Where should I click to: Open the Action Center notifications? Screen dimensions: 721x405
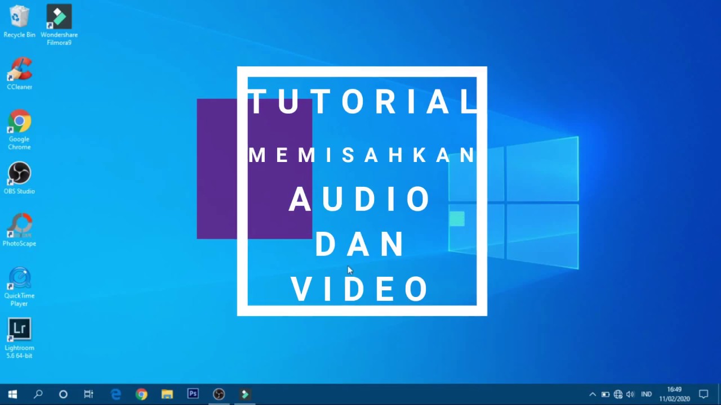pos(704,394)
